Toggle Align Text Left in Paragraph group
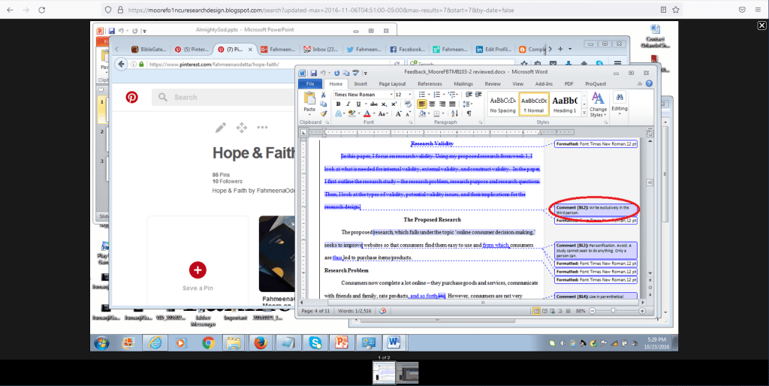Image resolution: width=769 pixels, height=386 pixels. (x=423, y=104)
